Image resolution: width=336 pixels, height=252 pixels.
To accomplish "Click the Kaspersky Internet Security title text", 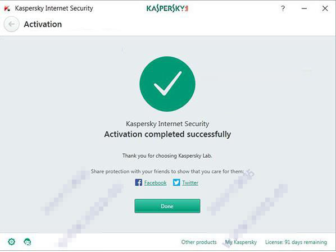I will pos(54,8).
